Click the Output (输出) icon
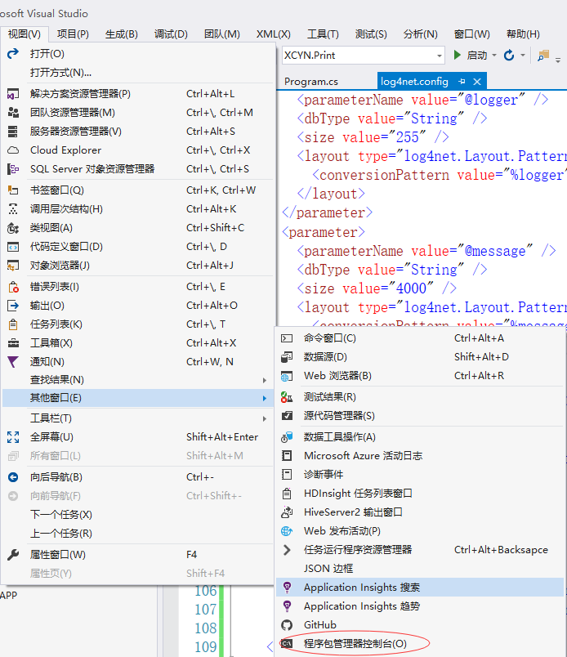The width and height of the screenshot is (567, 657). (x=13, y=306)
